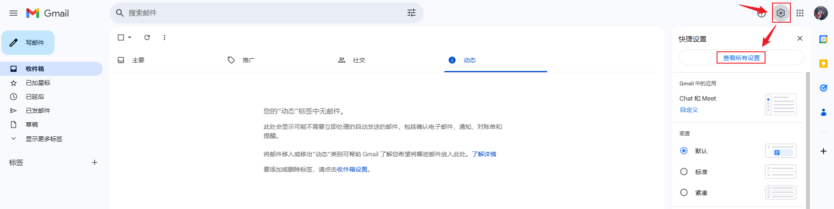The image size is (834, 209).
Task: Toggle the main menu hamburger icon
Action: tap(14, 13)
